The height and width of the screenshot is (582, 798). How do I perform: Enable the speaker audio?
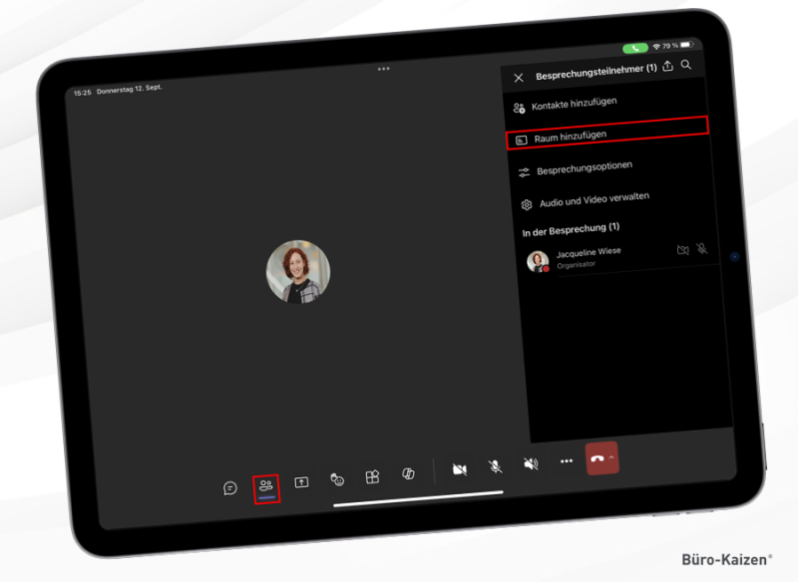click(529, 462)
